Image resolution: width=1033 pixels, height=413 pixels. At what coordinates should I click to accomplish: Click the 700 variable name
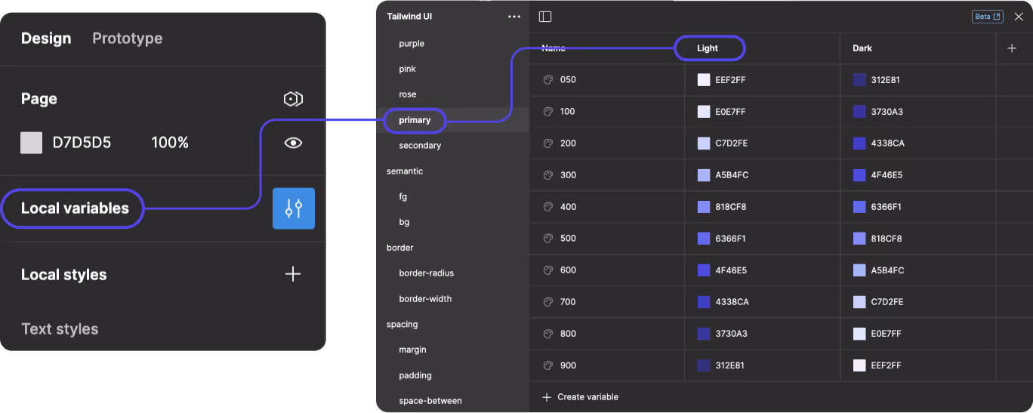568,302
